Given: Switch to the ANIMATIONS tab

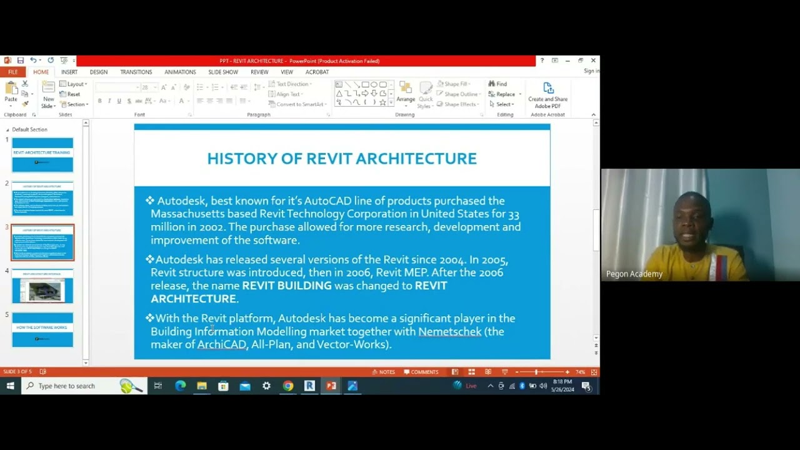Looking at the screenshot, I should point(180,72).
